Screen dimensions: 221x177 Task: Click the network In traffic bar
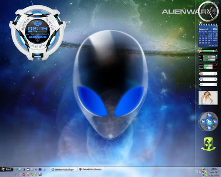tap(209, 56)
